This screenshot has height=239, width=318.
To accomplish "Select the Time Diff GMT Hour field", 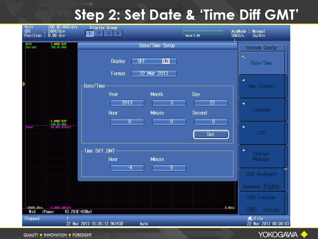I will tap(127, 168).
